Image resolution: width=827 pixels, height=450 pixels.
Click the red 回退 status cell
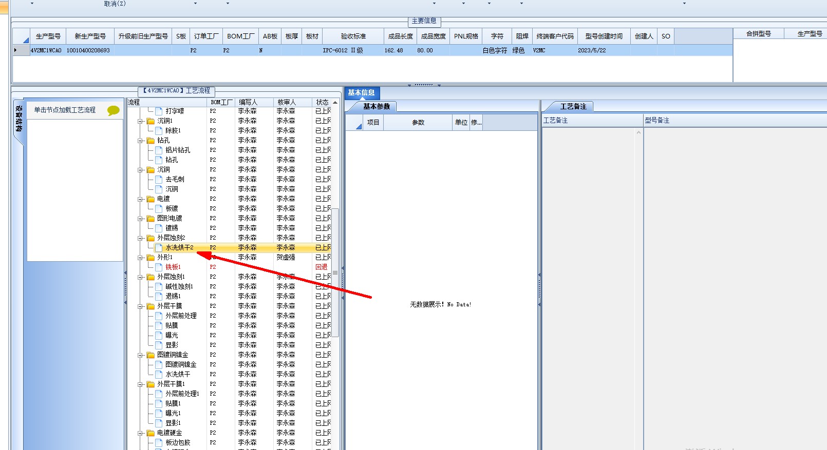(321, 267)
